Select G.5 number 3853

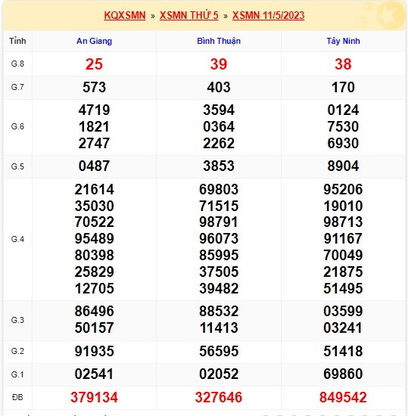(219, 166)
